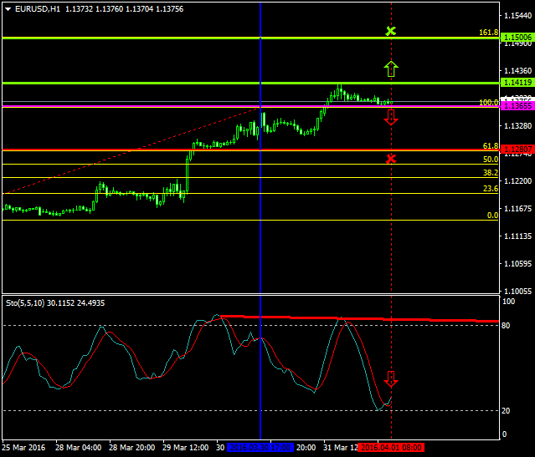Image resolution: width=535 pixels, height=457 pixels.
Task: Select the red arrow in Stochastic window
Action: point(391,378)
